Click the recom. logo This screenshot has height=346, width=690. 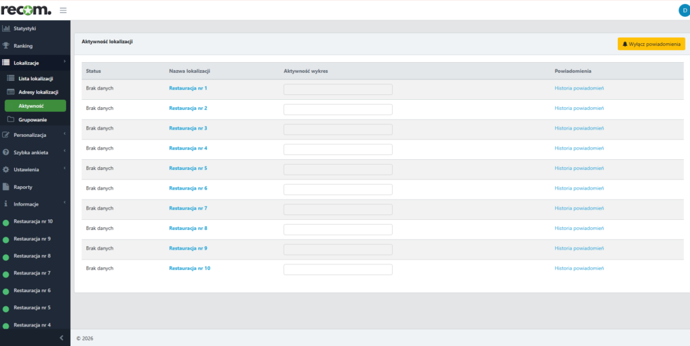26,10
